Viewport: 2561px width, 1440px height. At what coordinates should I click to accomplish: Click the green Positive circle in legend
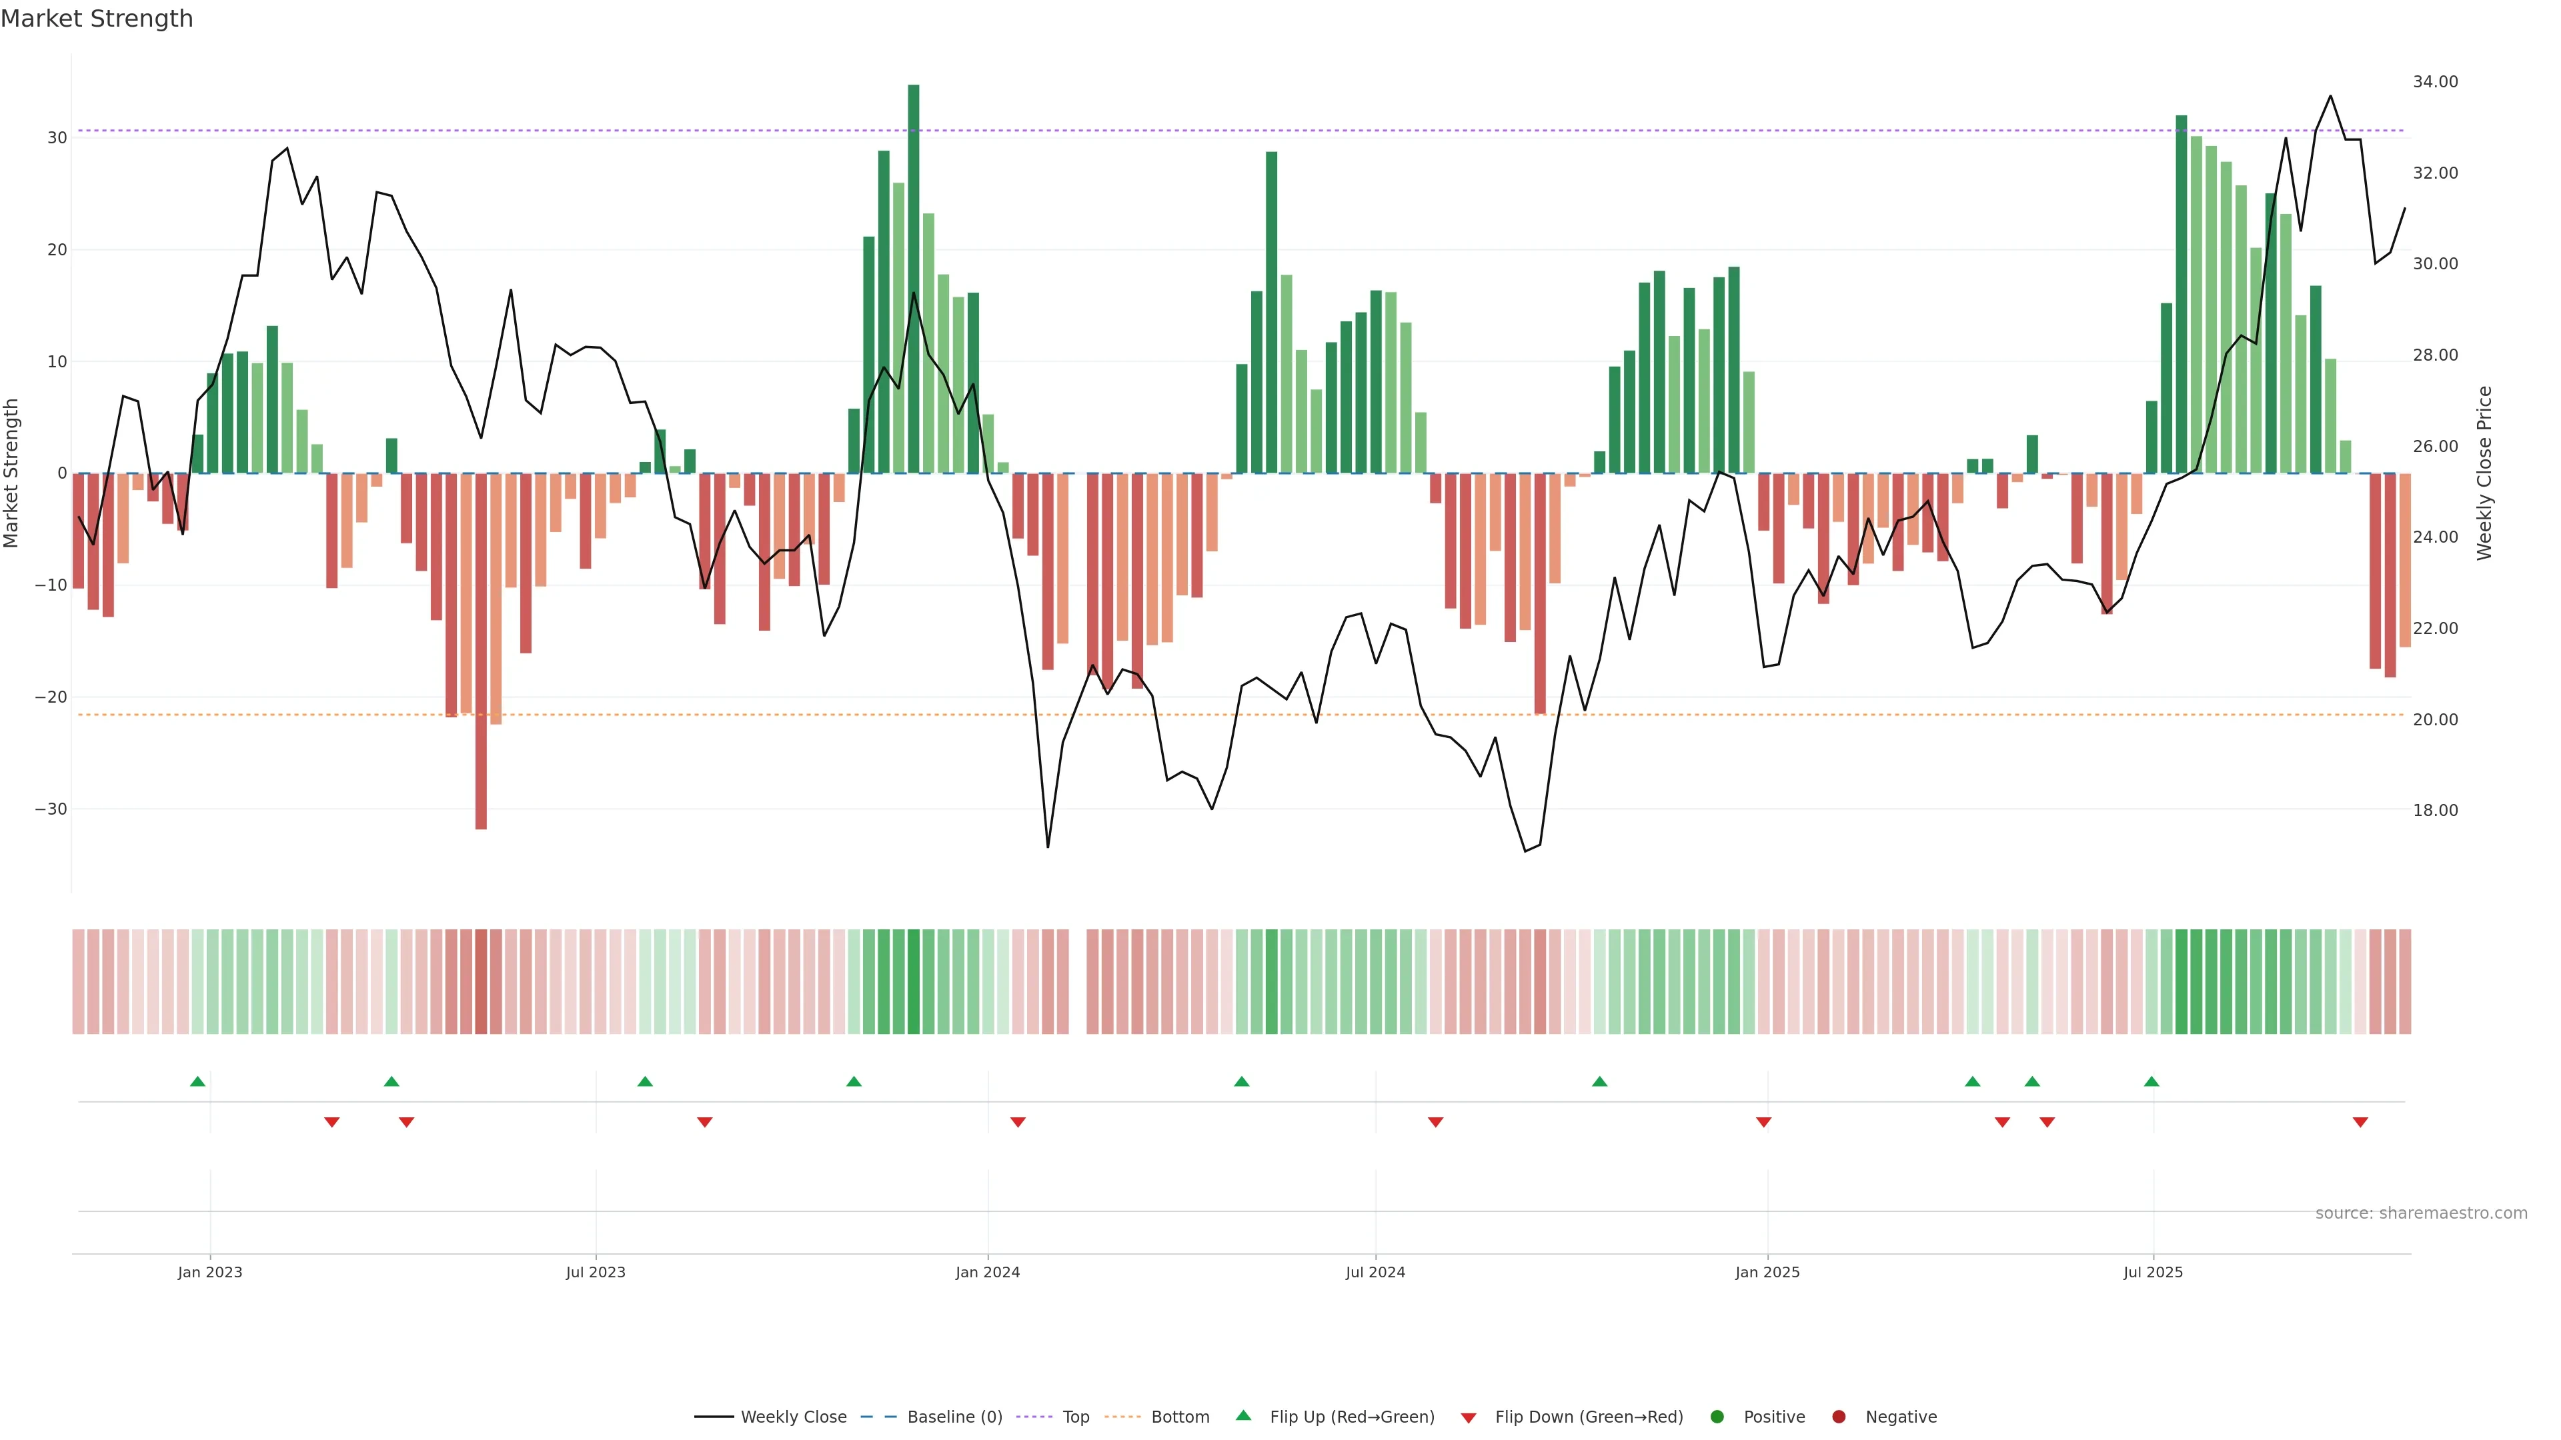tap(1717, 1417)
